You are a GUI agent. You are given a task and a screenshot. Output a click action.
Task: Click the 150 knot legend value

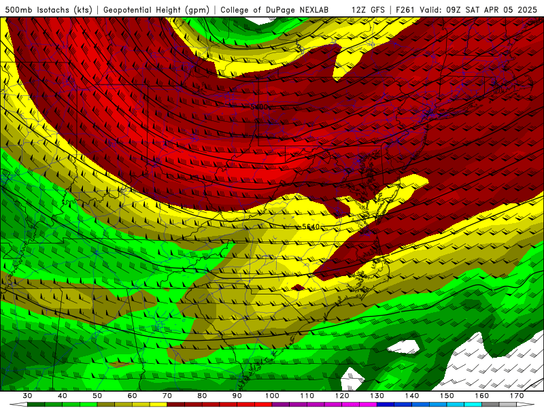(447, 396)
